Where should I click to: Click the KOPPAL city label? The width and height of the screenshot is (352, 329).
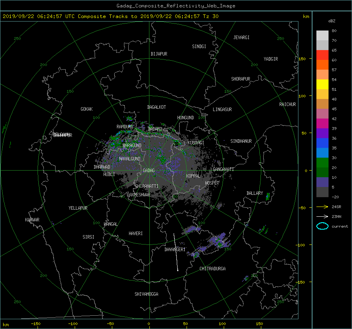click(x=193, y=176)
